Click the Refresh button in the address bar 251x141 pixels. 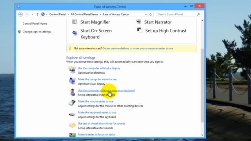[151, 14]
